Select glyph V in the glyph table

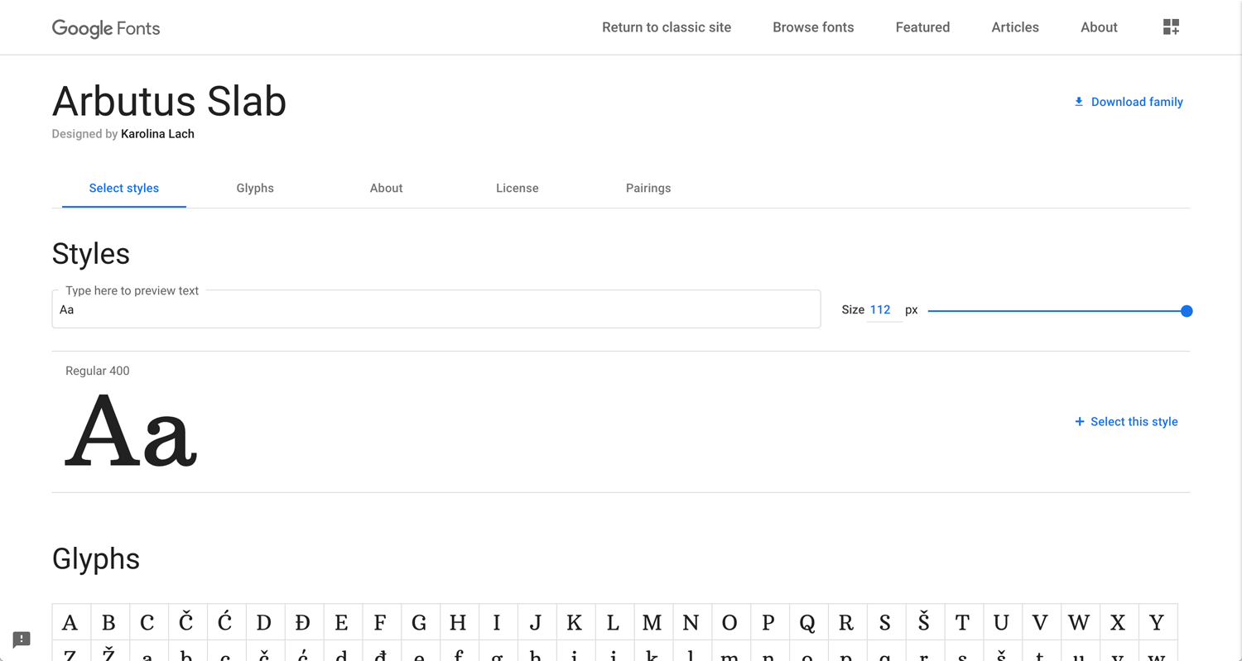click(1042, 622)
